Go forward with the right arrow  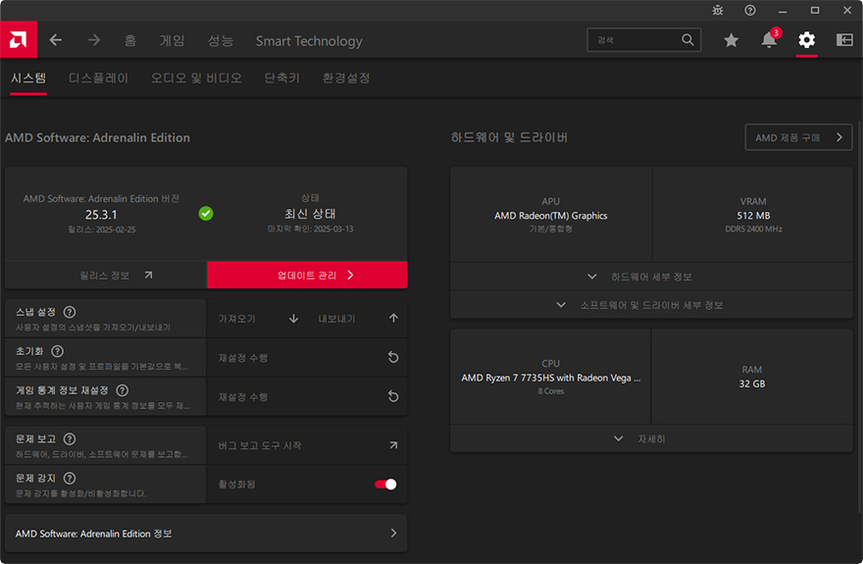[x=94, y=39]
